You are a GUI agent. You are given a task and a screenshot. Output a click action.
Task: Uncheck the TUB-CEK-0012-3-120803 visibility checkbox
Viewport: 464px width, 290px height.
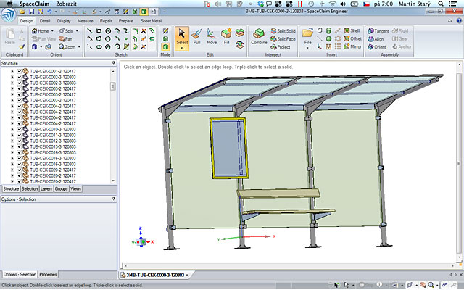point(20,141)
